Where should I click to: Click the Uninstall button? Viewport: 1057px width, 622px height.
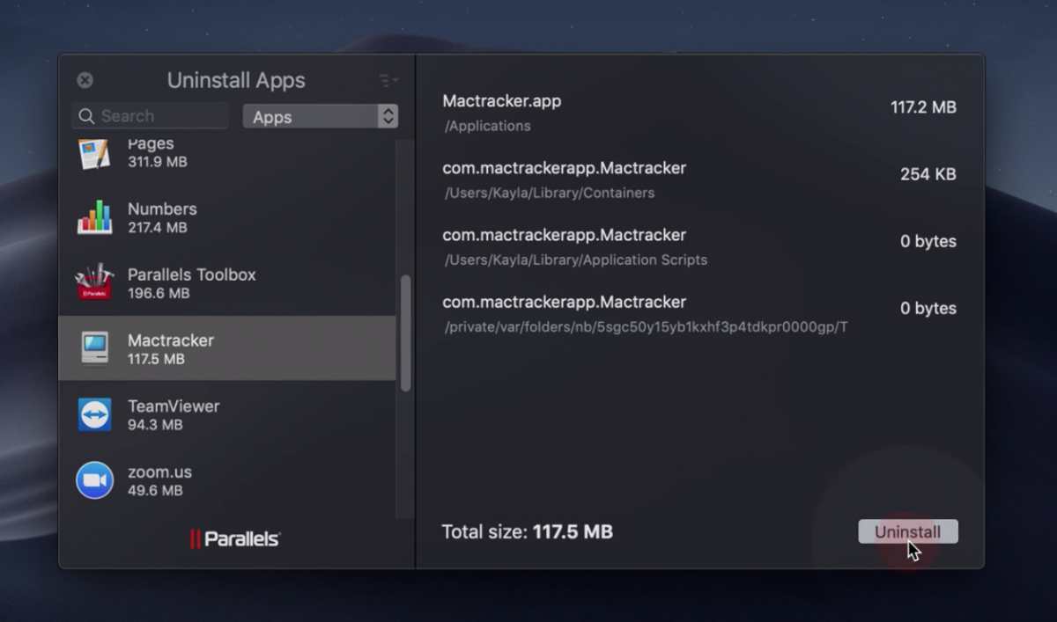907,531
